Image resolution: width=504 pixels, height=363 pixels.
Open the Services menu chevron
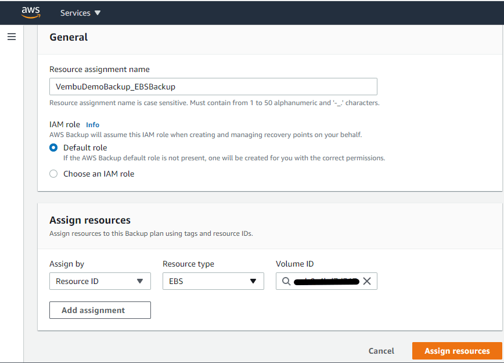click(98, 12)
